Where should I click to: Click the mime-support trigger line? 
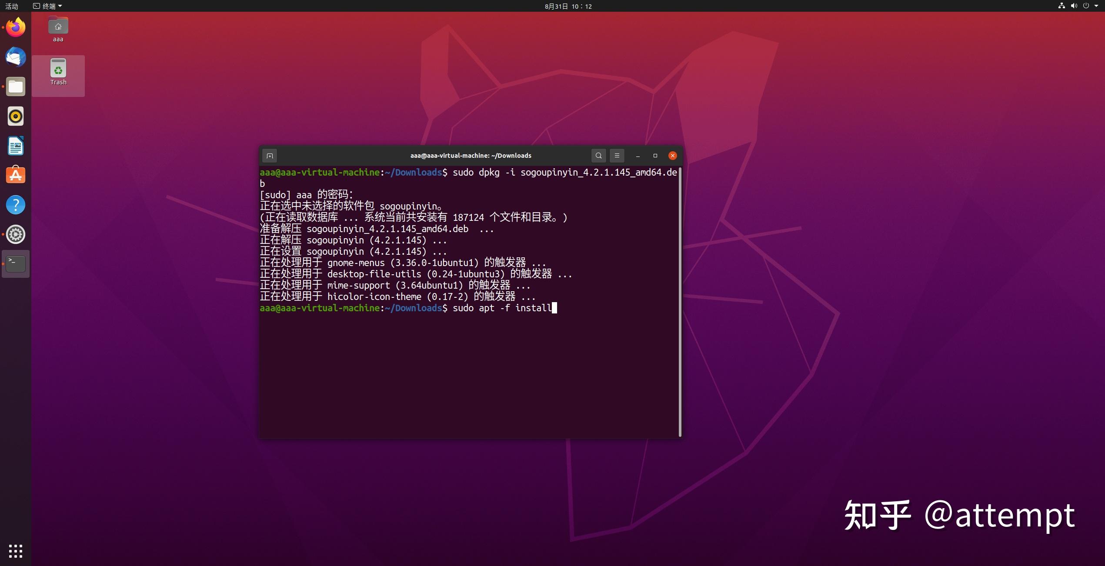(395, 285)
